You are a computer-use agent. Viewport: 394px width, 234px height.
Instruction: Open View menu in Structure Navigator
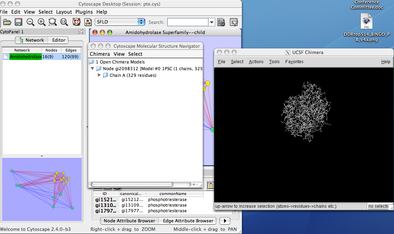point(119,54)
